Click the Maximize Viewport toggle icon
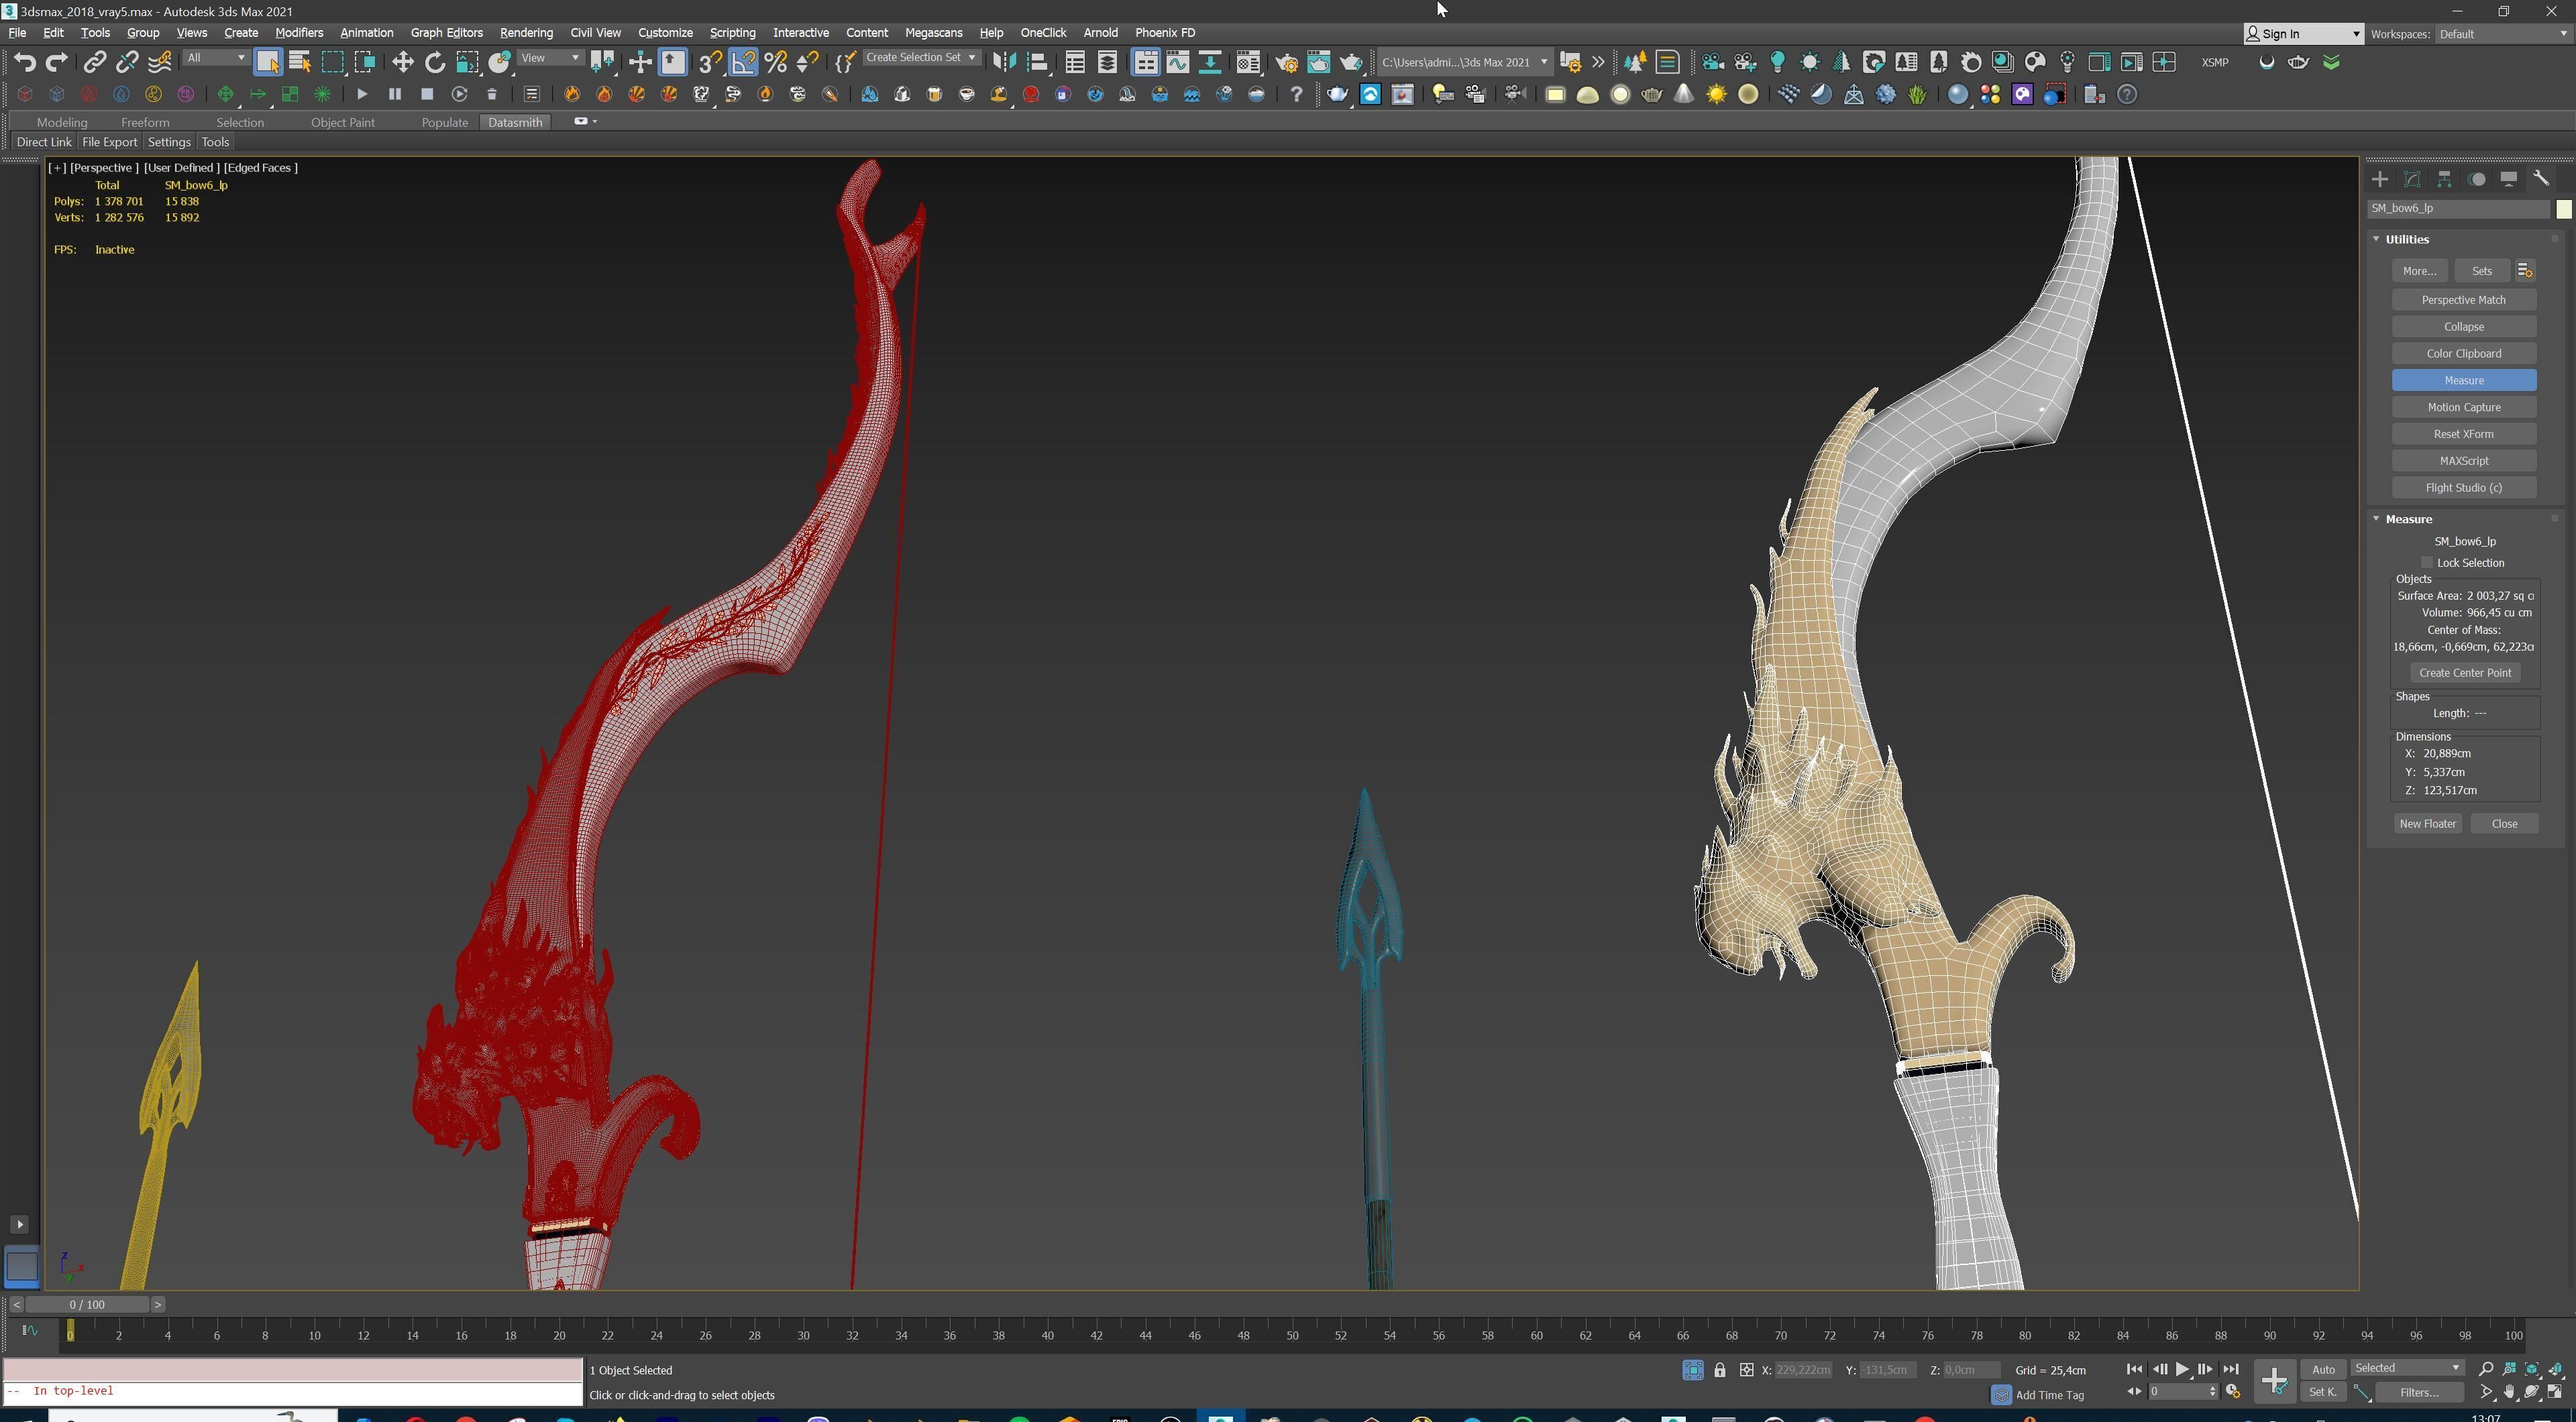This screenshot has width=2576, height=1422. (x=2555, y=1392)
